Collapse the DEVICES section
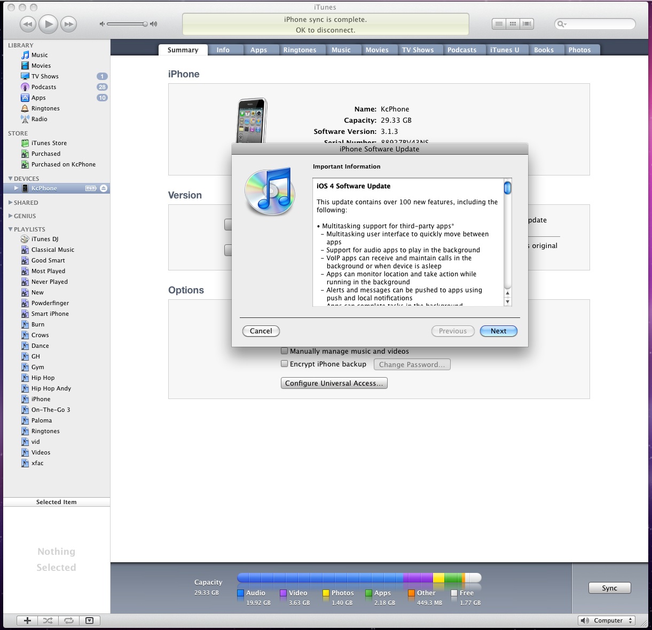The height and width of the screenshot is (630, 652). tap(10, 179)
